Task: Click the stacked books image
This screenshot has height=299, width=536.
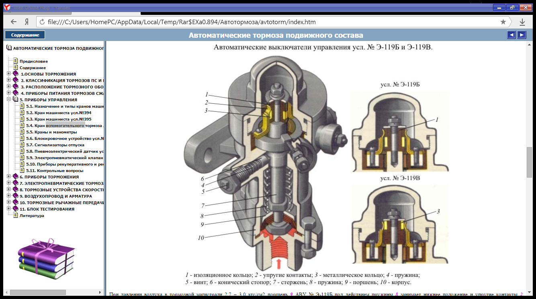Action: tap(46, 259)
